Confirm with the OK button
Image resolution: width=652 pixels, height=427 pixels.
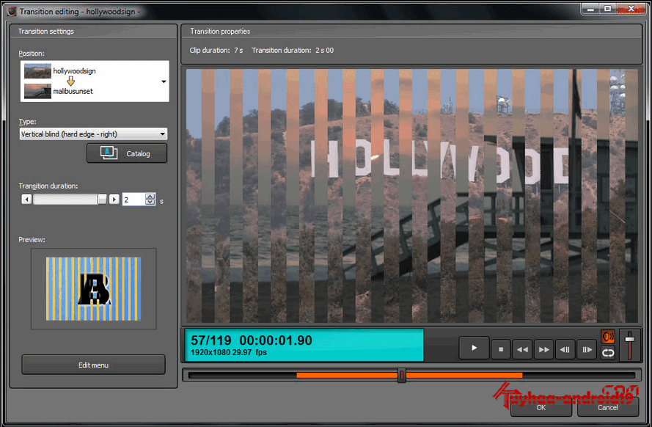click(541, 407)
